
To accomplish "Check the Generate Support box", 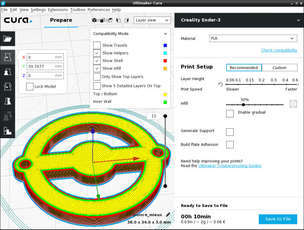I will (x=230, y=131).
